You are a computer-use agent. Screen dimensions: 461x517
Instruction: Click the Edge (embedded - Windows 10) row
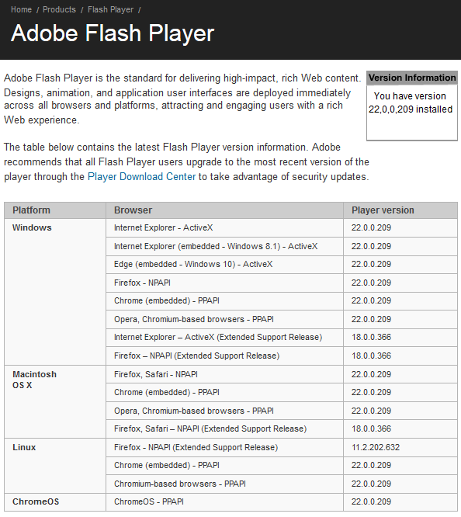click(282, 265)
